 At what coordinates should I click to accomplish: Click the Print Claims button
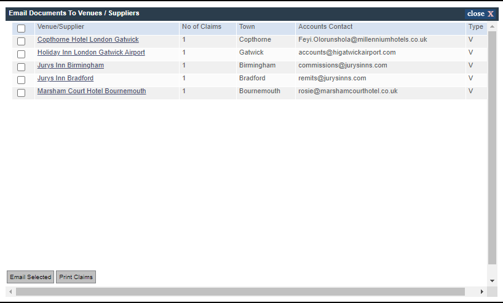click(76, 277)
